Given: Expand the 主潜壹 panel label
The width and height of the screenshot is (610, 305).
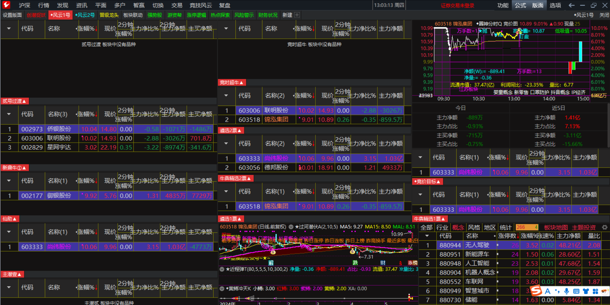Looking at the screenshot, I should [x=12, y=274].
